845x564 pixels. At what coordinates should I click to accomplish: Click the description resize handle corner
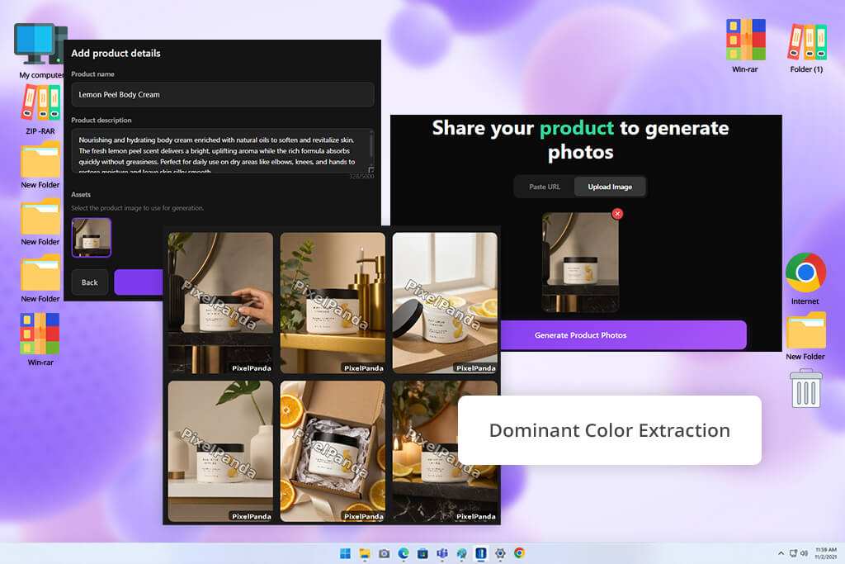coord(371,170)
